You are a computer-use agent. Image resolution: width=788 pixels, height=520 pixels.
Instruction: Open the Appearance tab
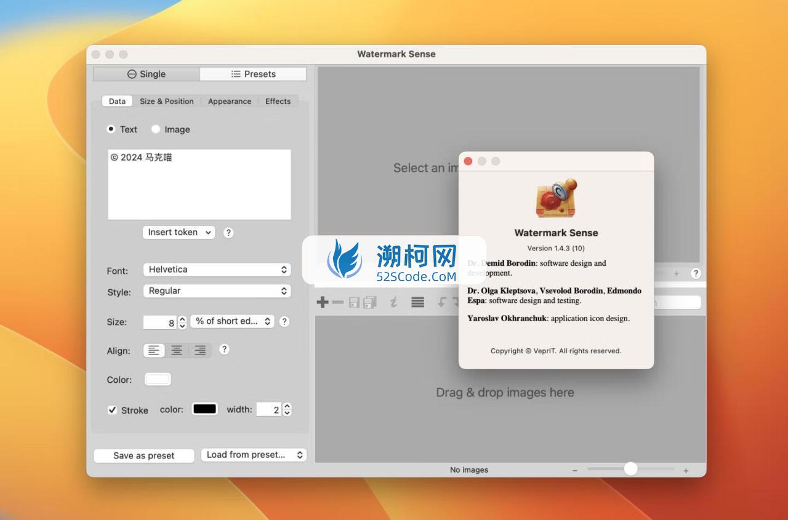[230, 102]
